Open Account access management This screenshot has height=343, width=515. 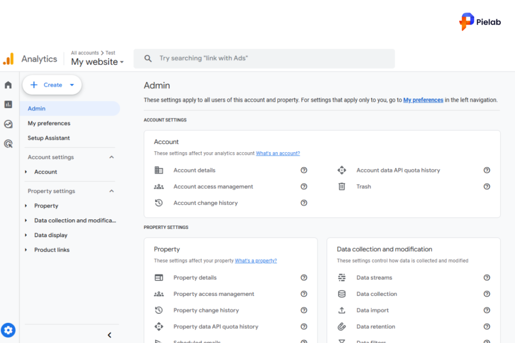pyautogui.click(x=213, y=187)
